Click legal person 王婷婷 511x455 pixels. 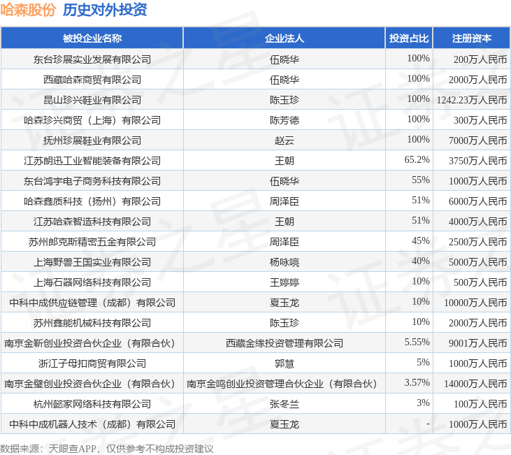285,282
